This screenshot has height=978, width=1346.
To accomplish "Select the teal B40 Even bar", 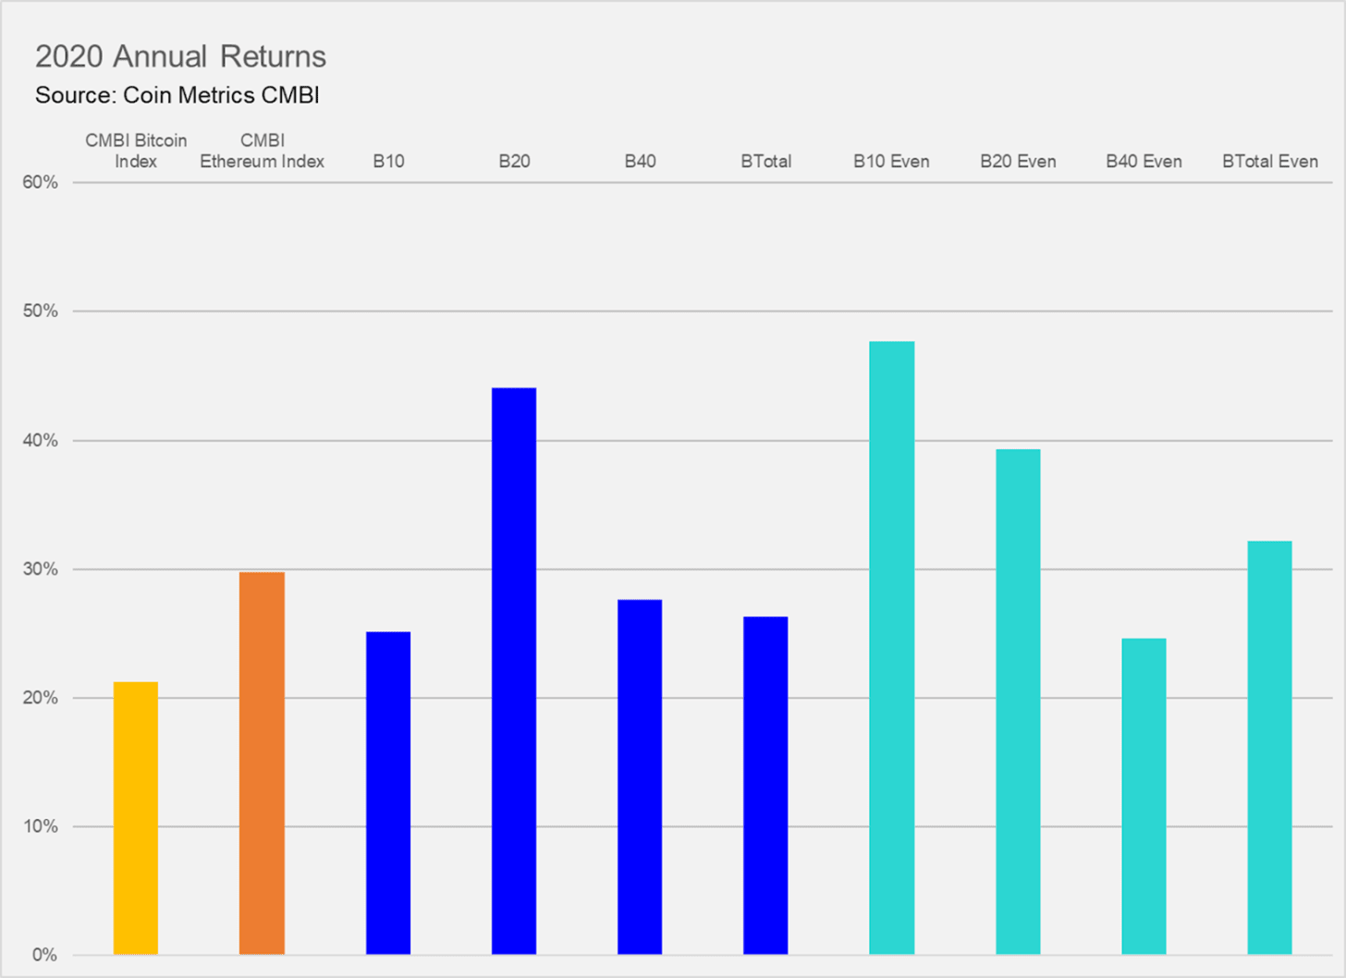I will (1144, 797).
